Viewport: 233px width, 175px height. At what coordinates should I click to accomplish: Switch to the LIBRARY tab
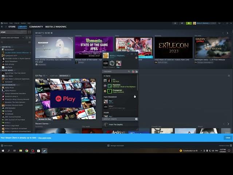(x=23, y=27)
